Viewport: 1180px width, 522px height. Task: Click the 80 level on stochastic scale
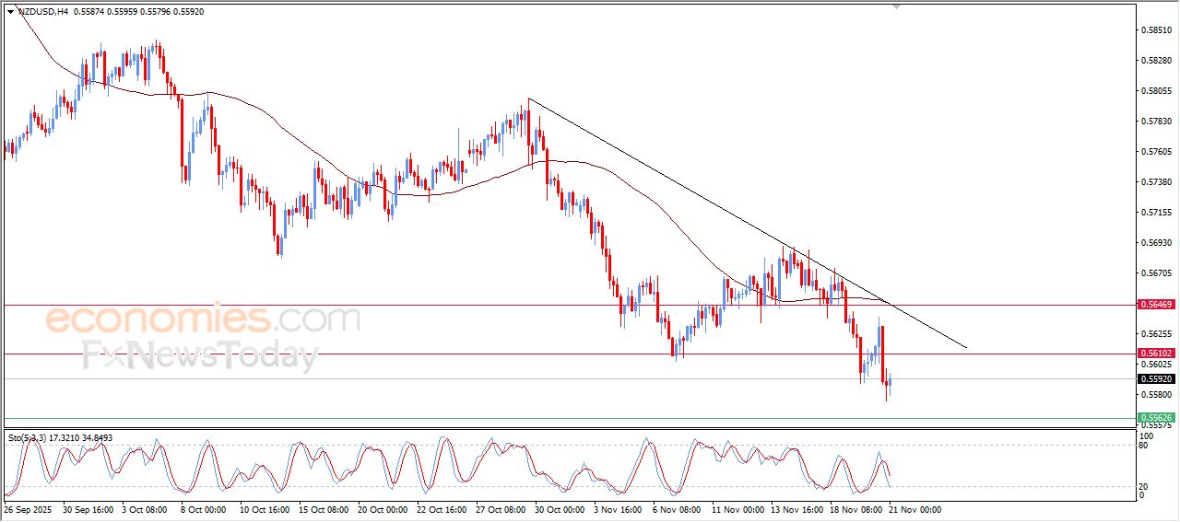[x=1143, y=446]
